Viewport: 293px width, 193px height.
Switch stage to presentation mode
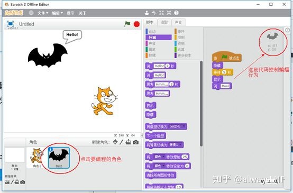click(x=10, y=24)
